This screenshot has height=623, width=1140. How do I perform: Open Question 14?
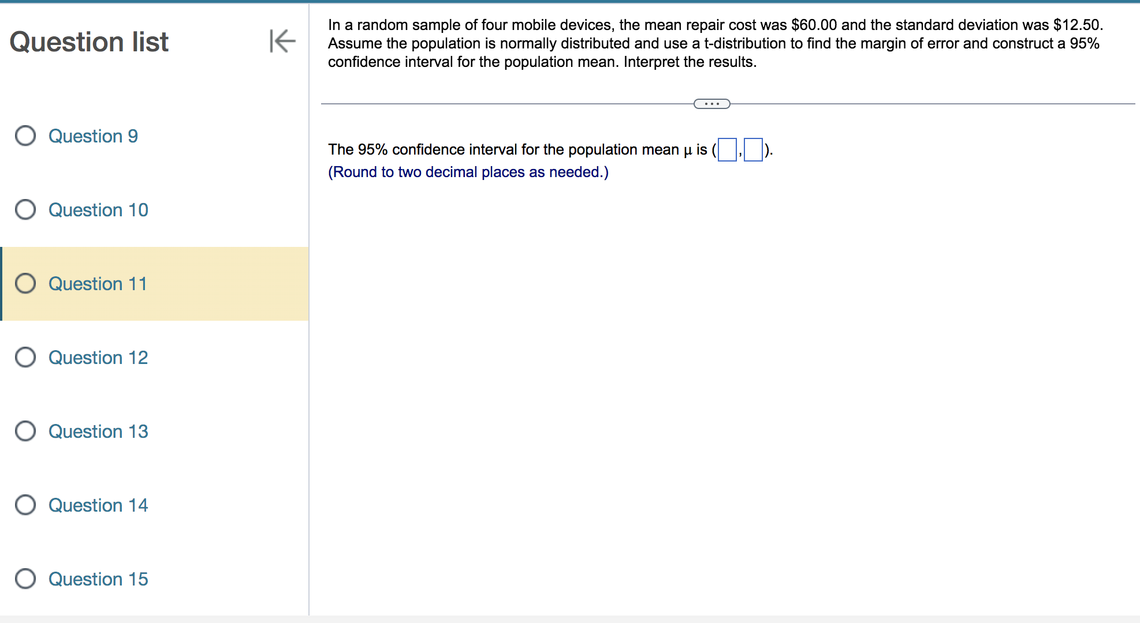(x=98, y=505)
